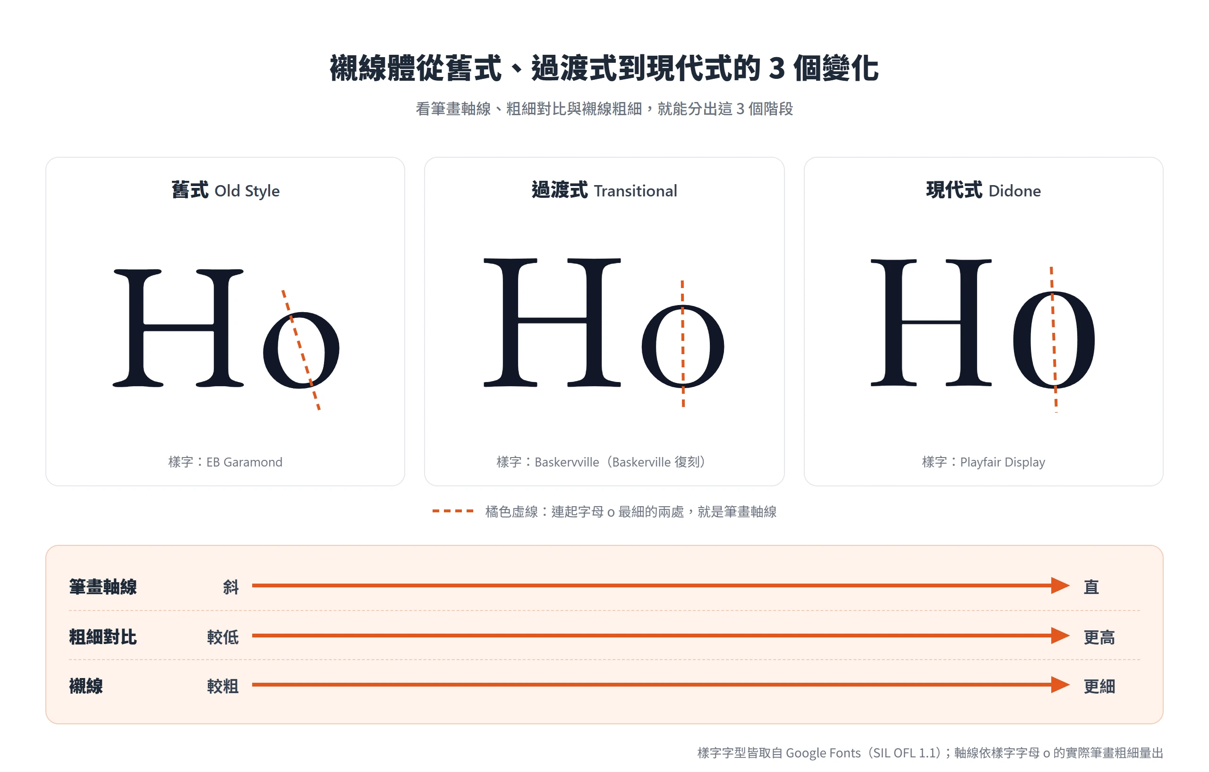Click the 直 end value
The width and height of the screenshot is (1209, 772).
coord(1091,586)
